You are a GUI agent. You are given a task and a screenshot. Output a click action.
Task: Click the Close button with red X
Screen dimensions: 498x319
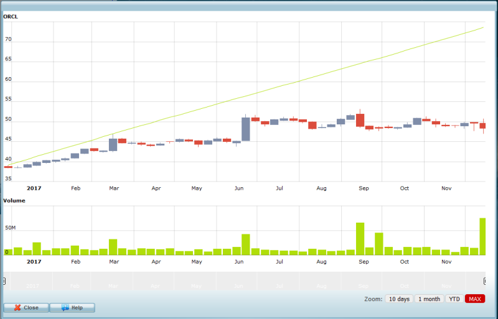[x=26, y=308]
